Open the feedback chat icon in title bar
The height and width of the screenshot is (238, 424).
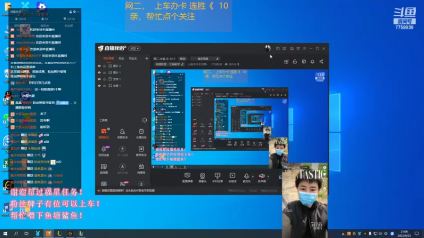click(284, 49)
